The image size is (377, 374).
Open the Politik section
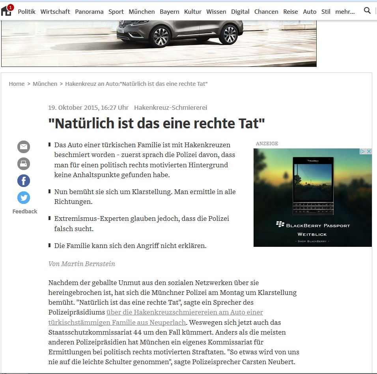[26, 11]
